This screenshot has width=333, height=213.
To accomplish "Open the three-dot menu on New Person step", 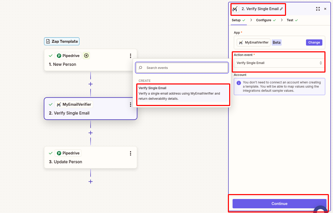I will coord(131,56).
